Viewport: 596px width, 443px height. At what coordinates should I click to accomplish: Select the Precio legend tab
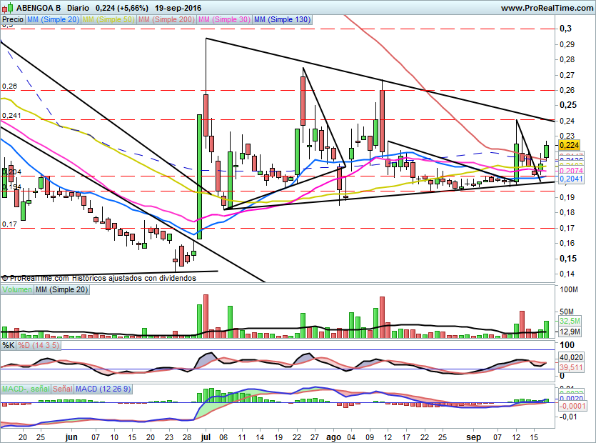point(13,20)
